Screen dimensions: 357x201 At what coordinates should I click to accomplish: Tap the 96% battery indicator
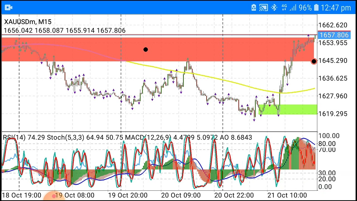[309, 8]
